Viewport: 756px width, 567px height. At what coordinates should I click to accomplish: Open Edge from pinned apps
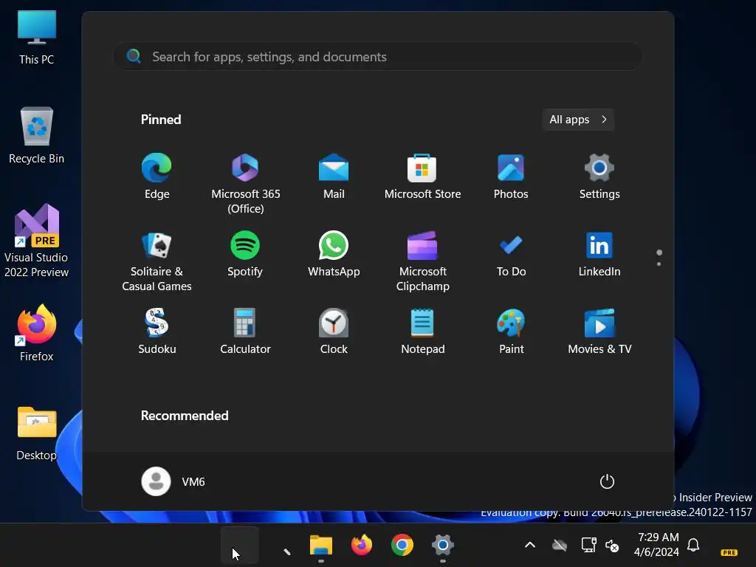[157, 176]
